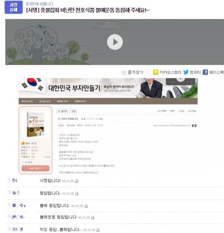Open the 인기글 보기 cafe menu tab
224x233 pixels.
point(44,101)
